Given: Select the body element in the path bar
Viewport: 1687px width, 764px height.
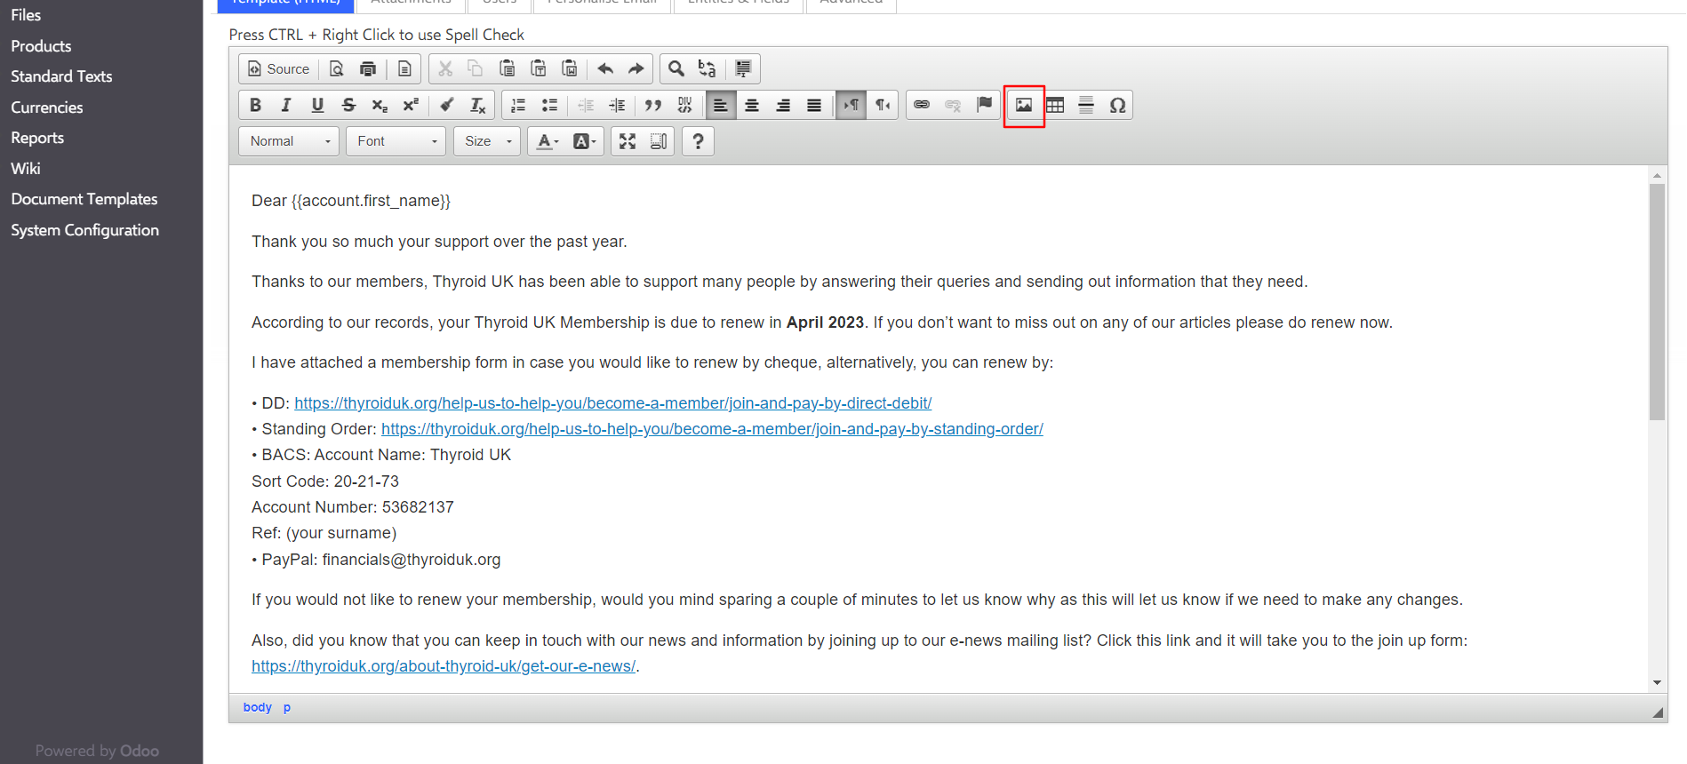Looking at the screenshot, I should (258, 707).
